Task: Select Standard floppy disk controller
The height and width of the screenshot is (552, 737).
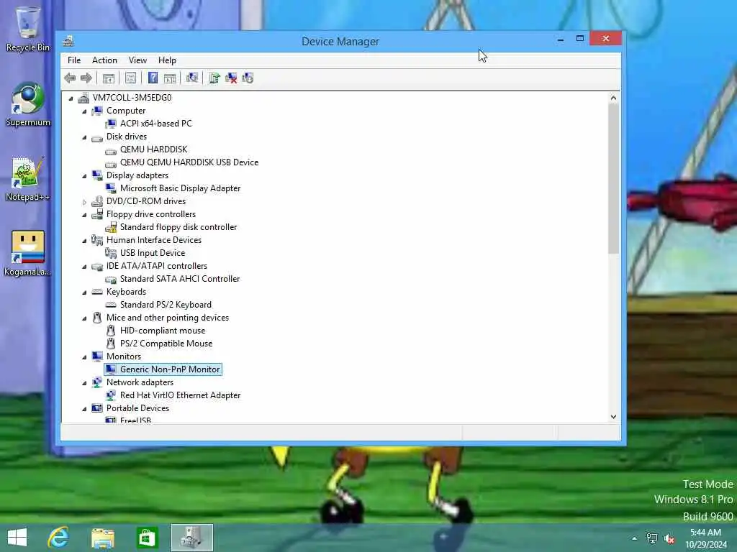Action: (x=178, y=227)
